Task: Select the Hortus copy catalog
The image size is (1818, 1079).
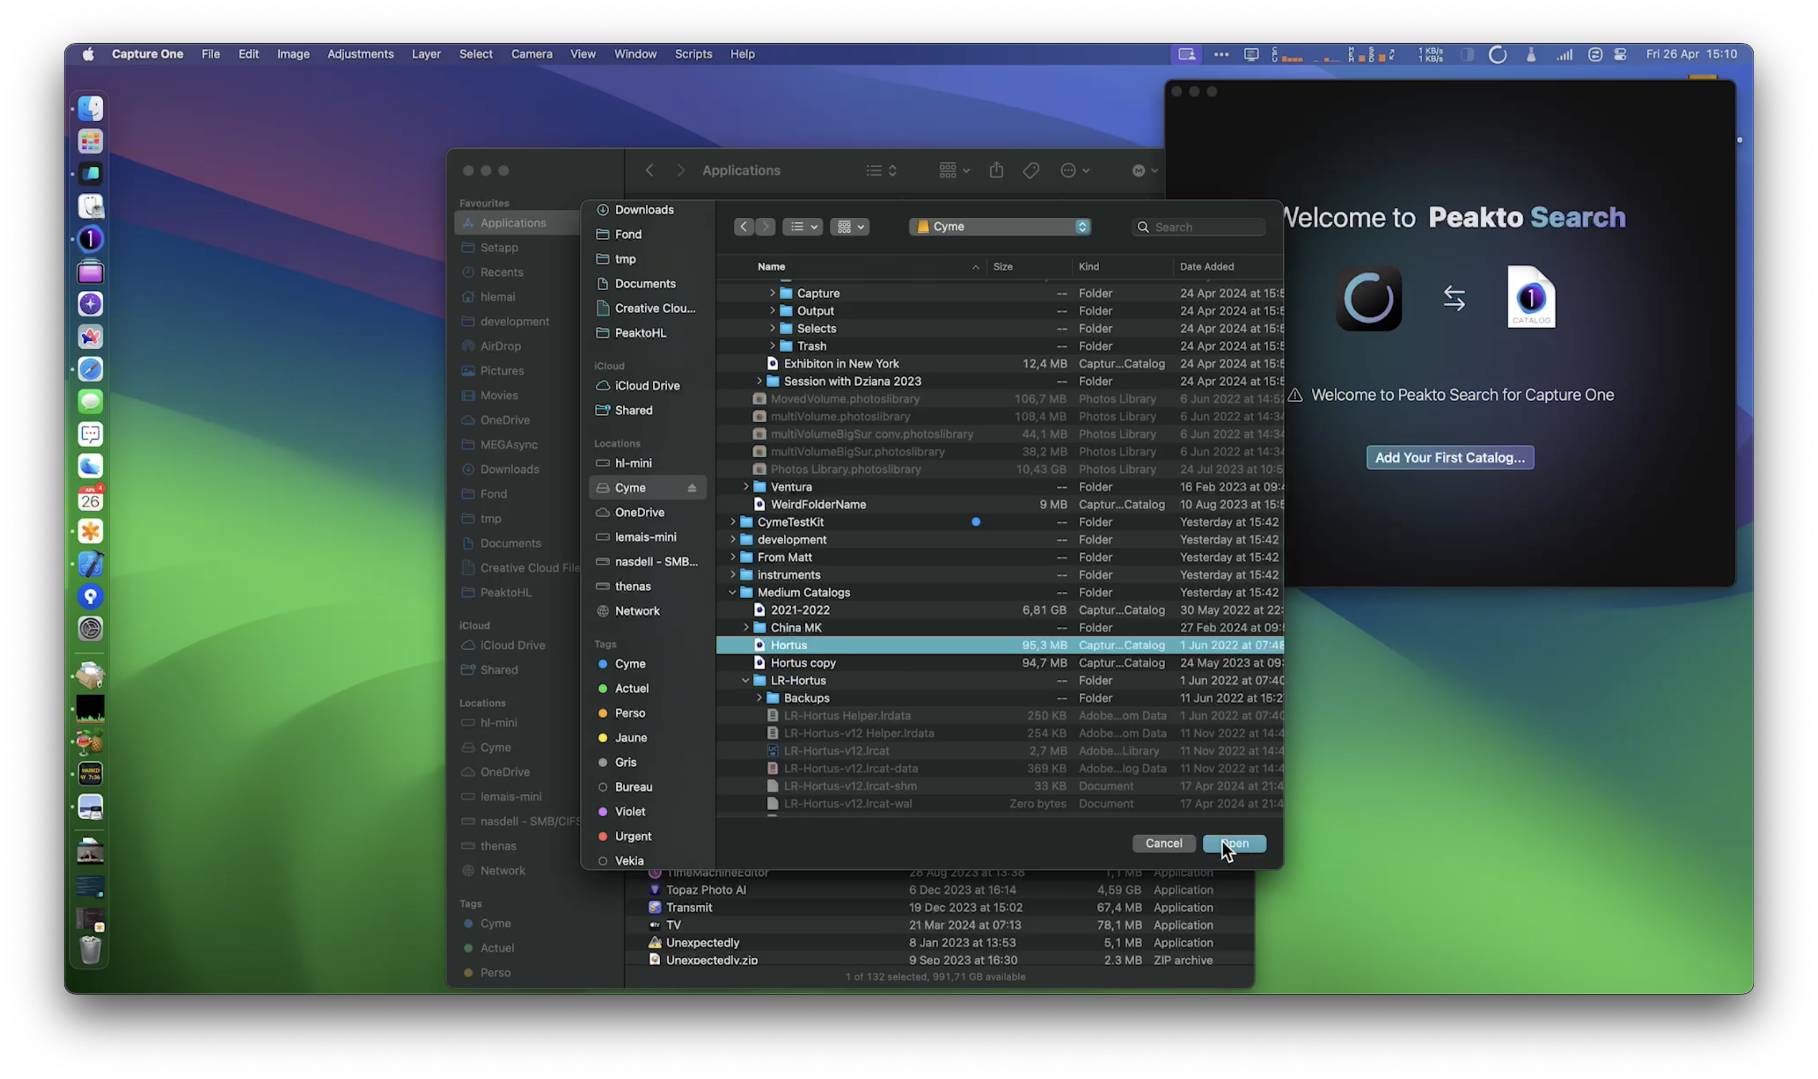Action: point(1000,663)
